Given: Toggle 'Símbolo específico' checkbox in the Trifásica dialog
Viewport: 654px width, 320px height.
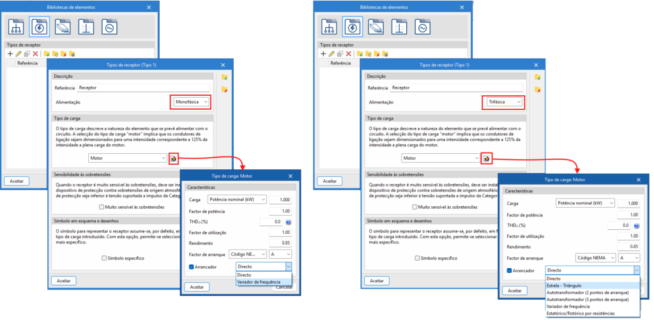Looking at the screenshot, I should coord(418,258).
